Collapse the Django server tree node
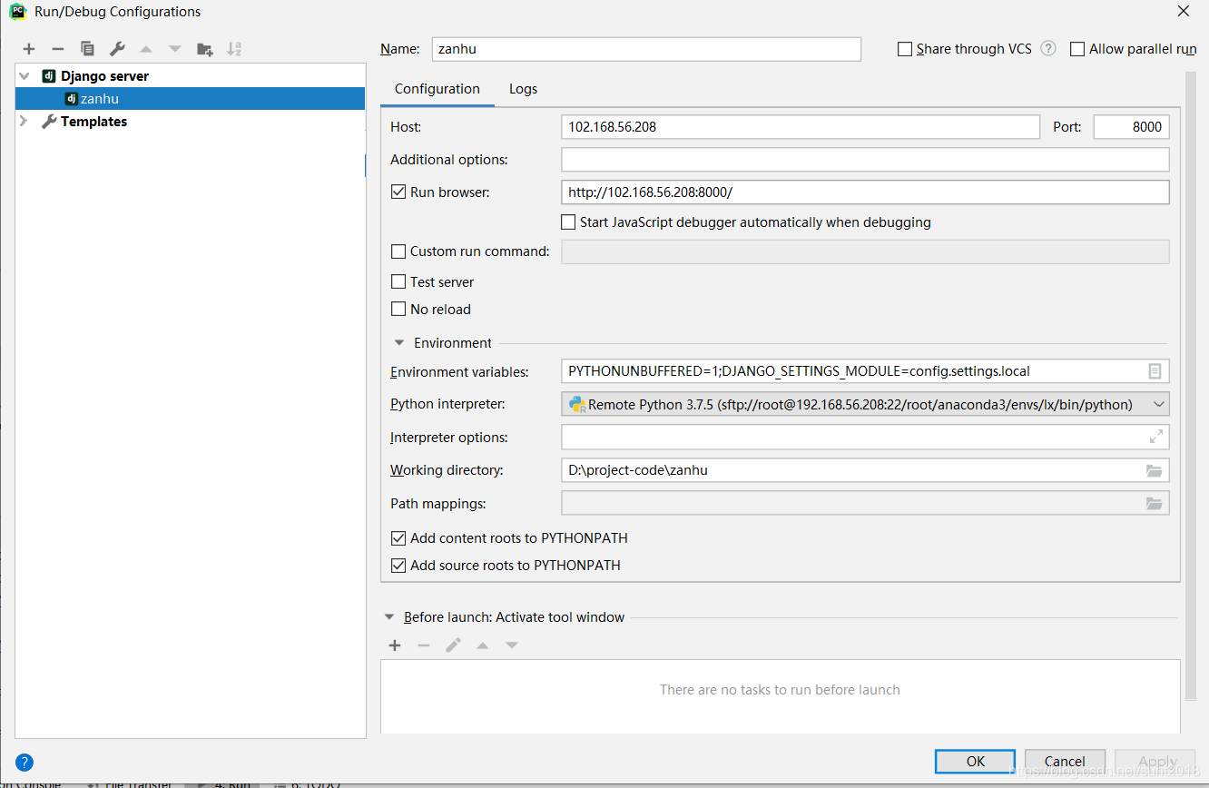The height and width of the screenshot is (788, 1209). click(x=25, y=76)
